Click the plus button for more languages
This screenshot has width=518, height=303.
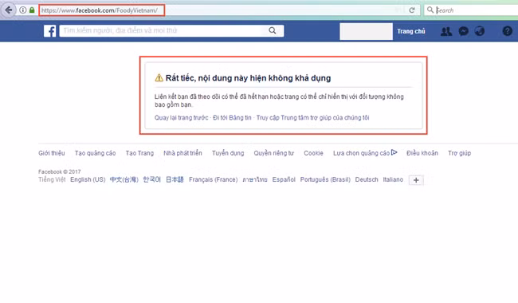tap(416, 180)
